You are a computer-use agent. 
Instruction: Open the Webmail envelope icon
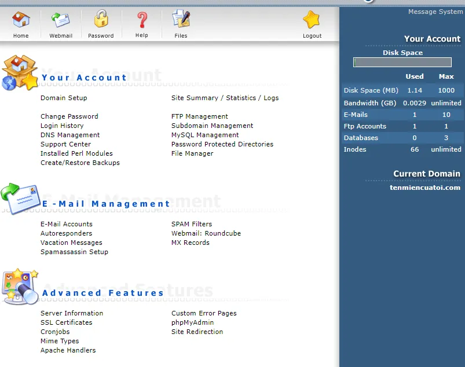click(61, 21)
